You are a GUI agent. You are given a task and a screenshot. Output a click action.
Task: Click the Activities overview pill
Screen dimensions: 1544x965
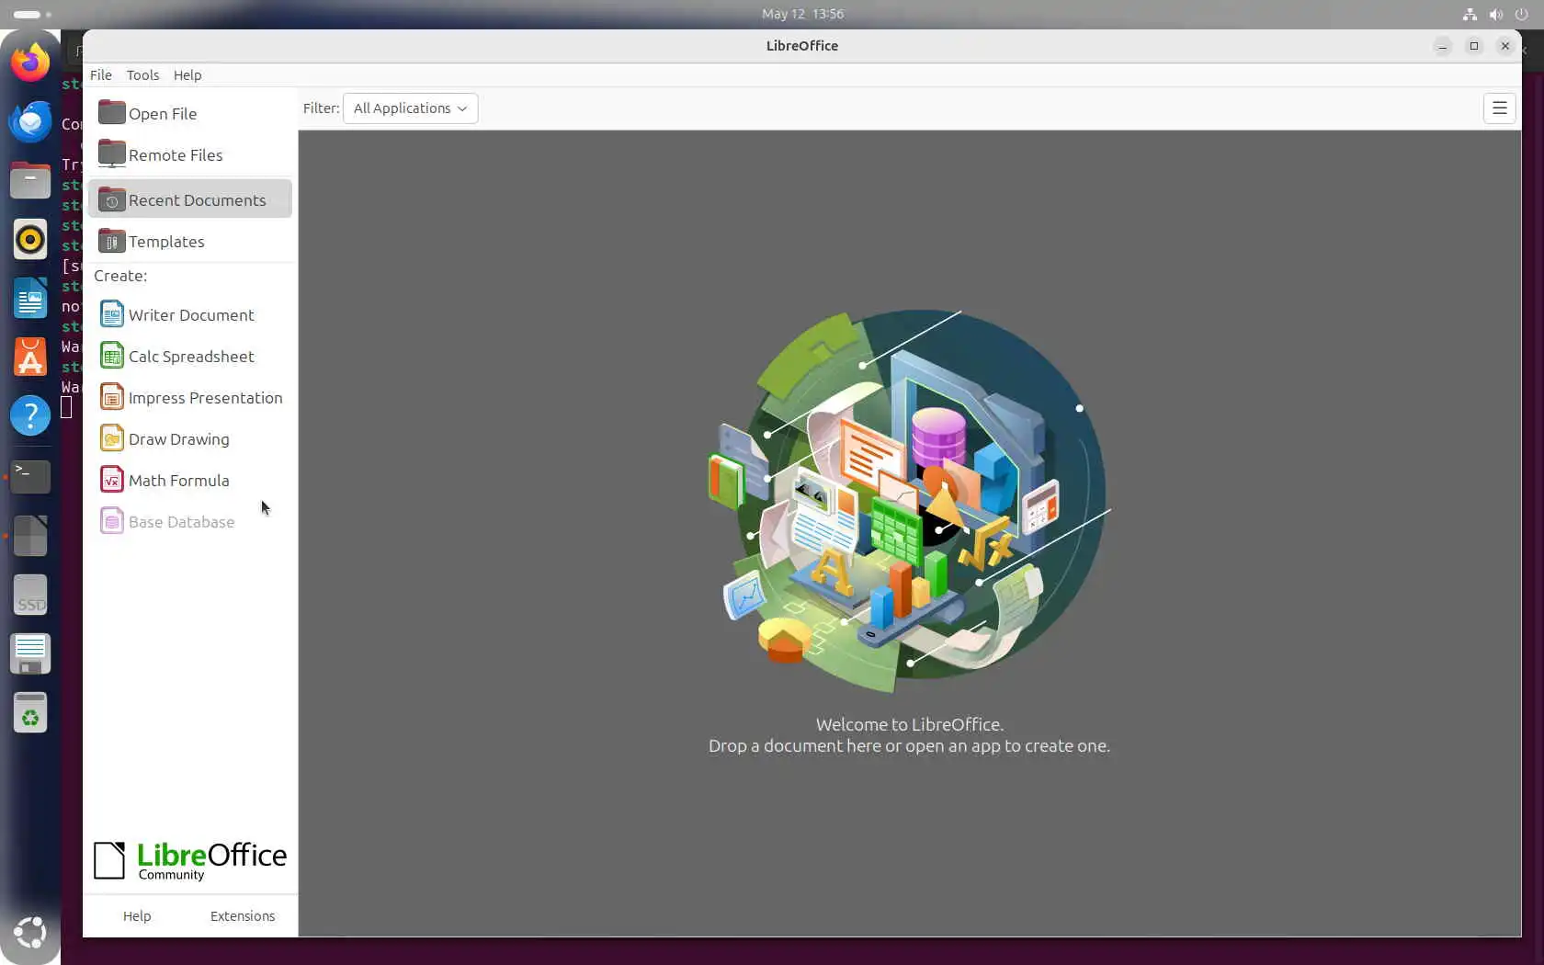point(32,14)
